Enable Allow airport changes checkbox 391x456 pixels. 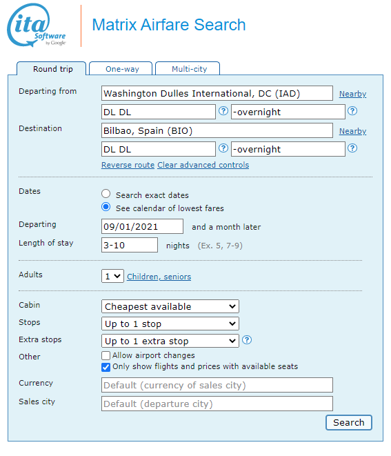click(x=106, y=355)
